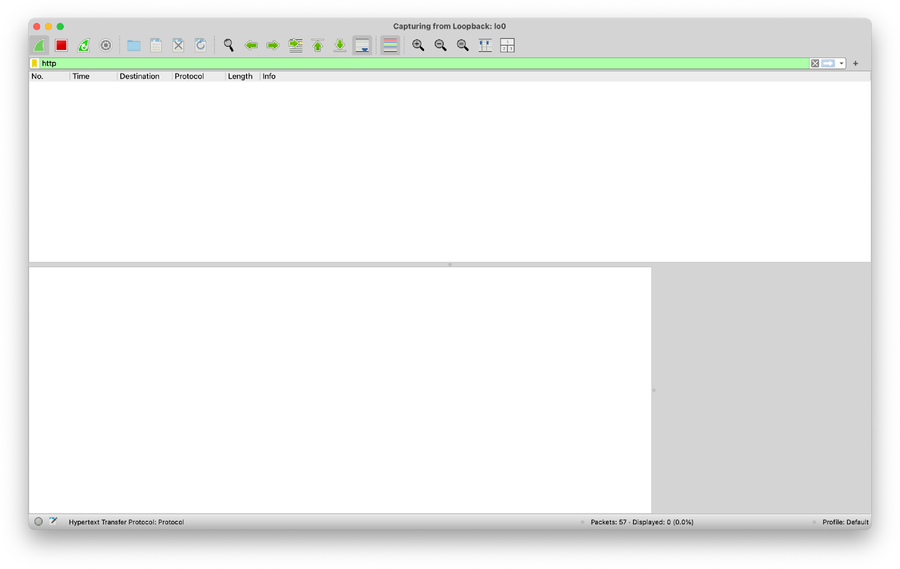The width and height of the screenshot is (900, 569).
Task: Add a new filter button with plus
Action: click(x=855, y=63)
